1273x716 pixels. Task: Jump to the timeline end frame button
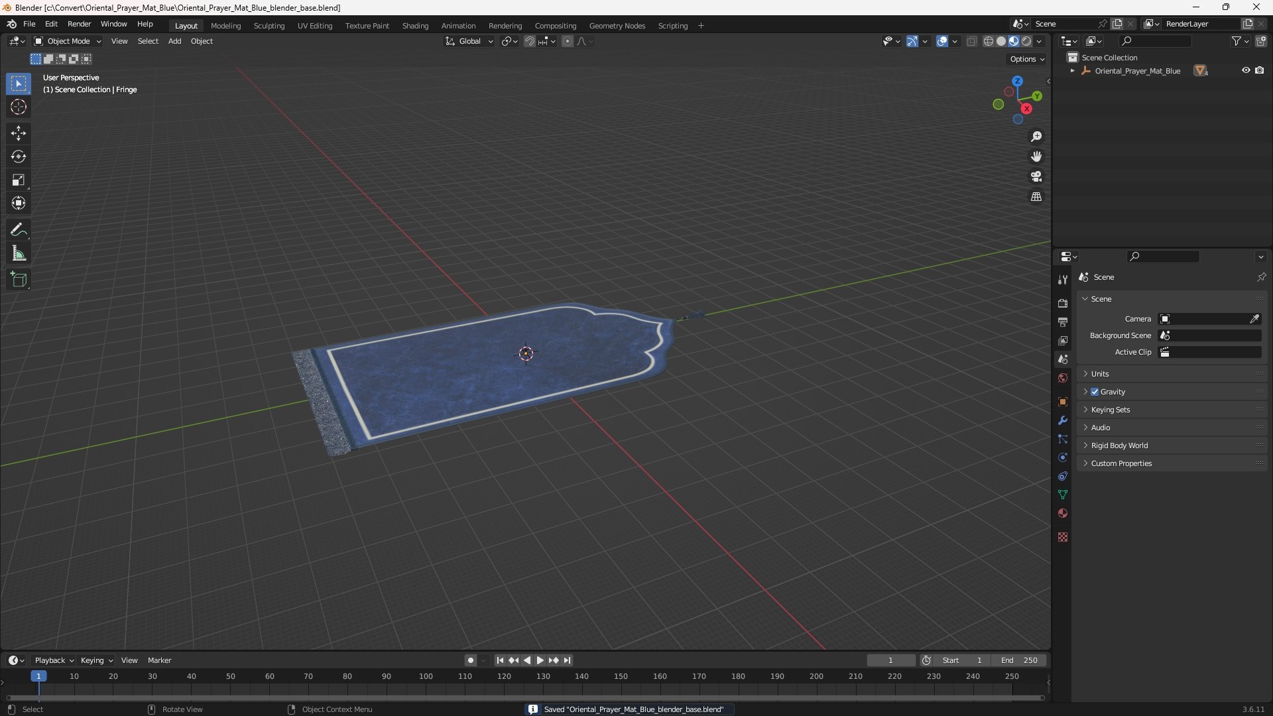pos(567,660)
